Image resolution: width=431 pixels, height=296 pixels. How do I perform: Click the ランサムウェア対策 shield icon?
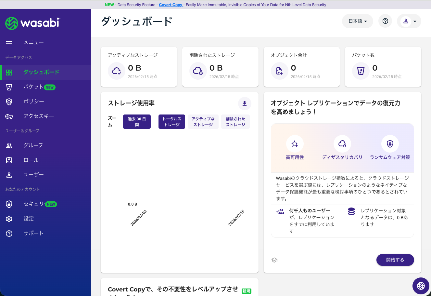(390, 144)
